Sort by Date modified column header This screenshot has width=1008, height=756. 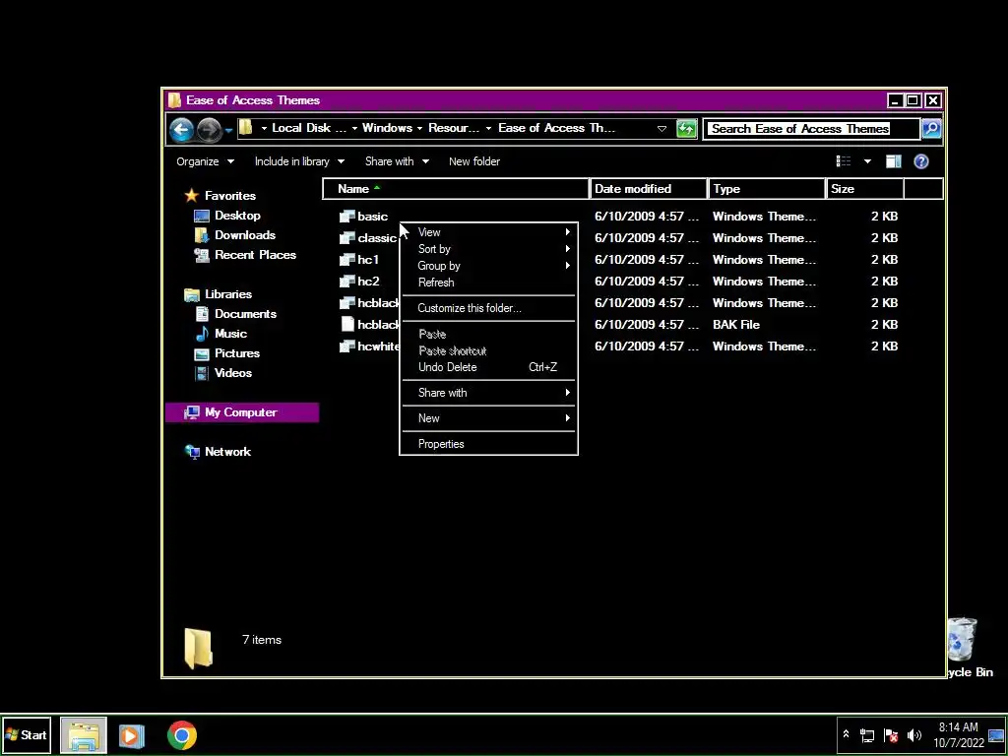(x=648, y=189)
